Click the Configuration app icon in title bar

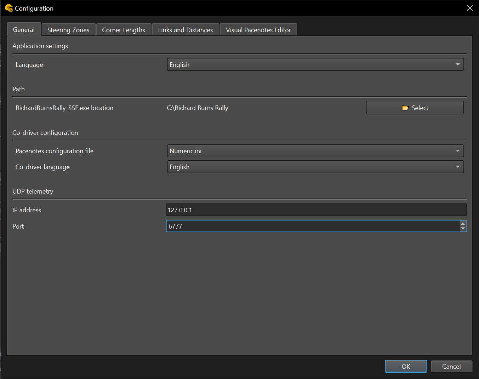coord(8,8)
